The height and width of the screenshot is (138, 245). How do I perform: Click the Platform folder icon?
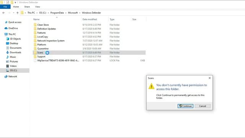35,44
